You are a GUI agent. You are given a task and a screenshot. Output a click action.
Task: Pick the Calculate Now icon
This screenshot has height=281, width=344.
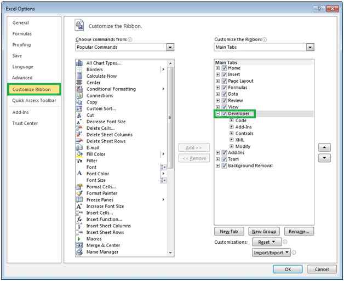79,76
